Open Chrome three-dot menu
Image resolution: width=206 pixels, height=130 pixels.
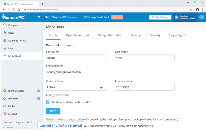[x=202, y=9]
